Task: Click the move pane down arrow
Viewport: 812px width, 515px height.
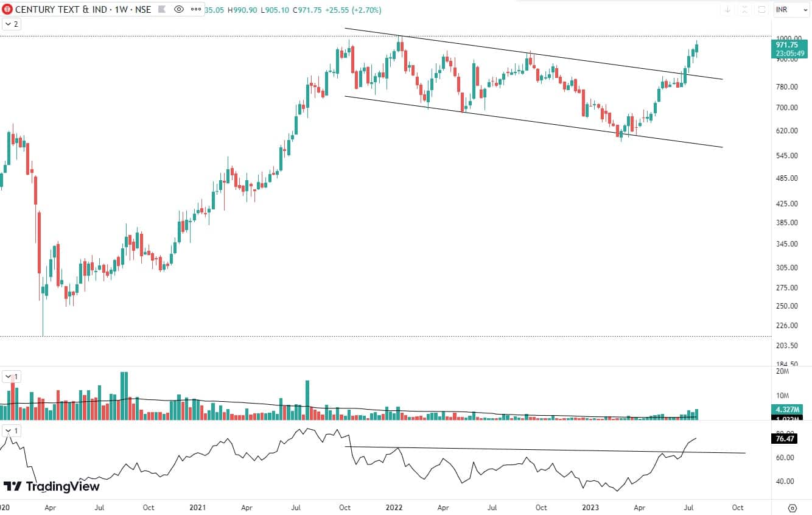Action: click(727, 9)
